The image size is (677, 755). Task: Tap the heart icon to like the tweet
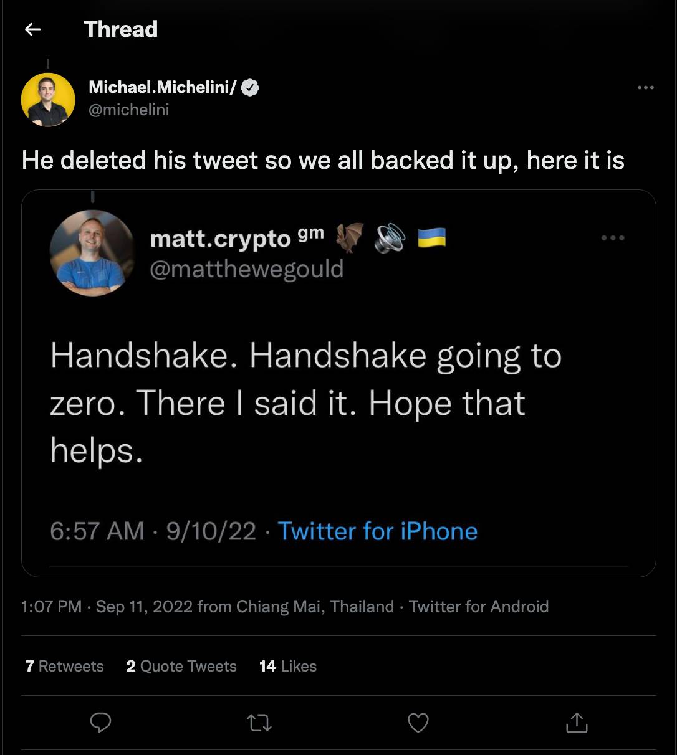pyautogui.click(x=418, y=723)
